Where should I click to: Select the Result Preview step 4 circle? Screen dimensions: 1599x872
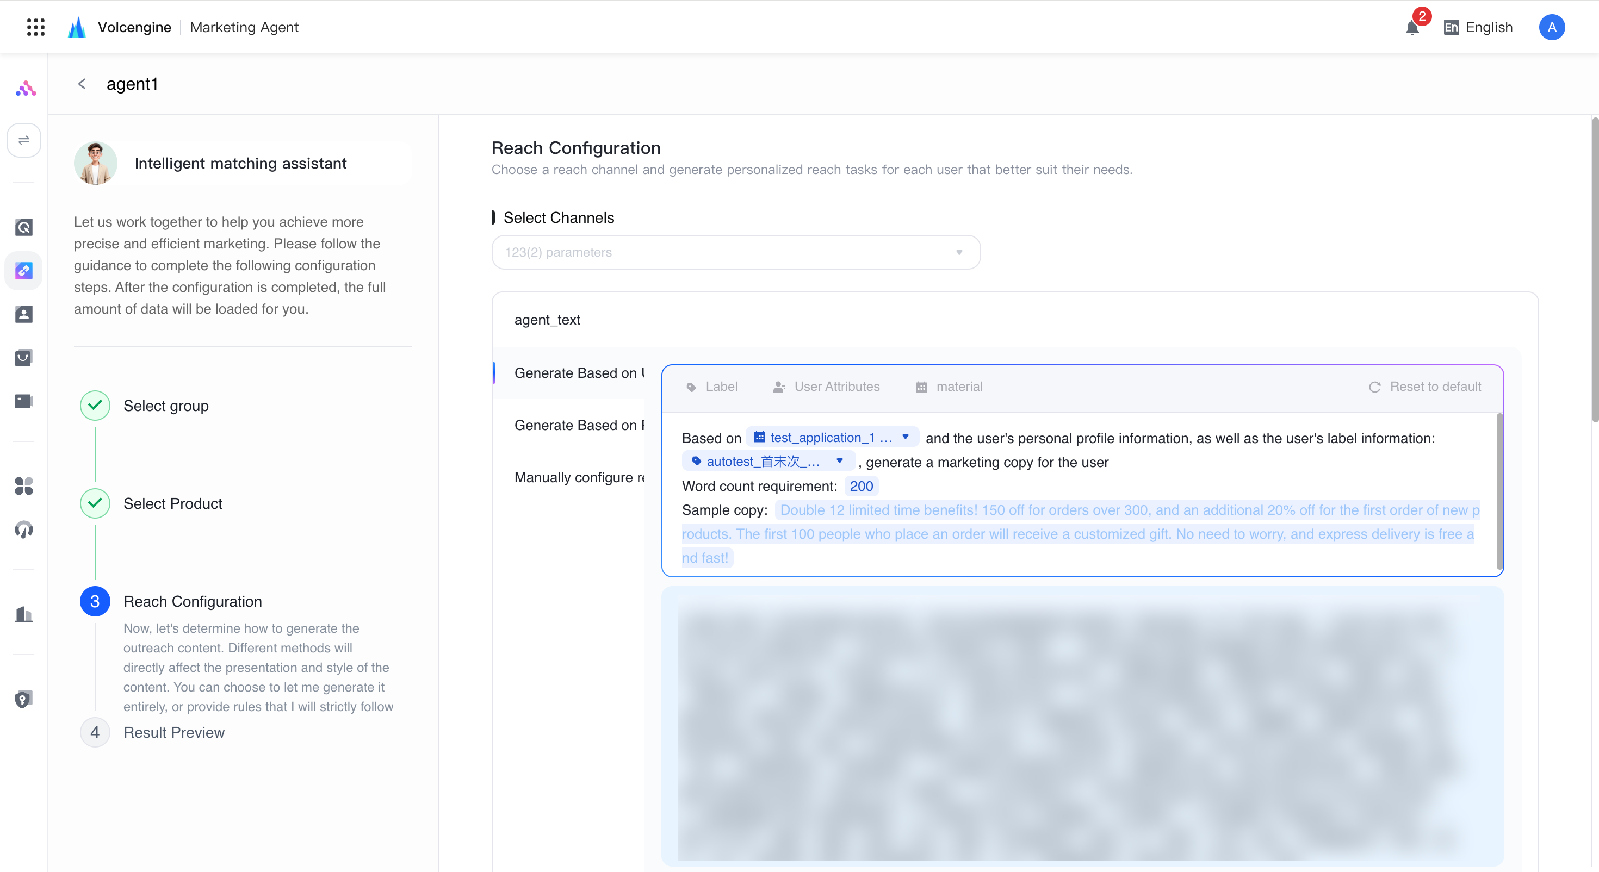pos(95,732)
